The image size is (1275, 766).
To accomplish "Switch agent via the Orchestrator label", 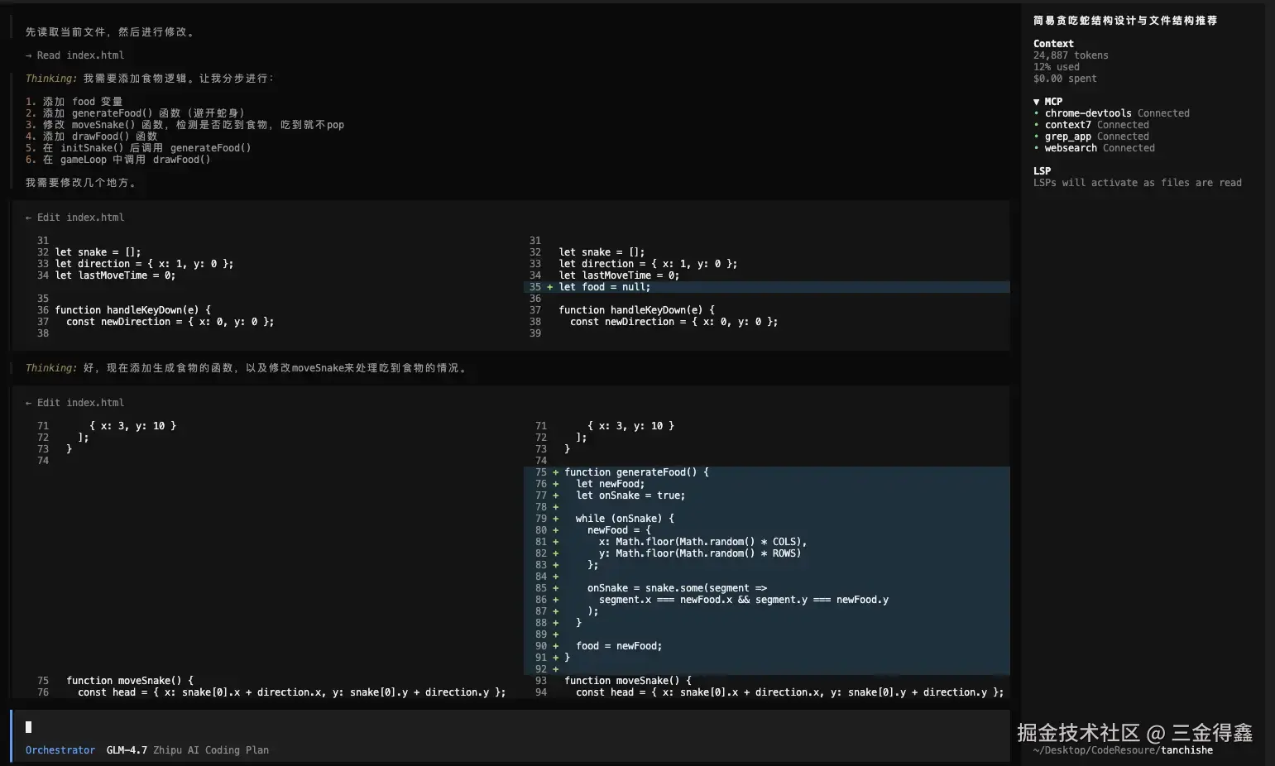I will (x=60, y=750).
